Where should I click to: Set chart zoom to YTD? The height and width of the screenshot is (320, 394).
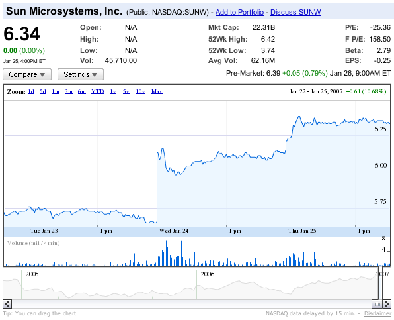point(98,91)
